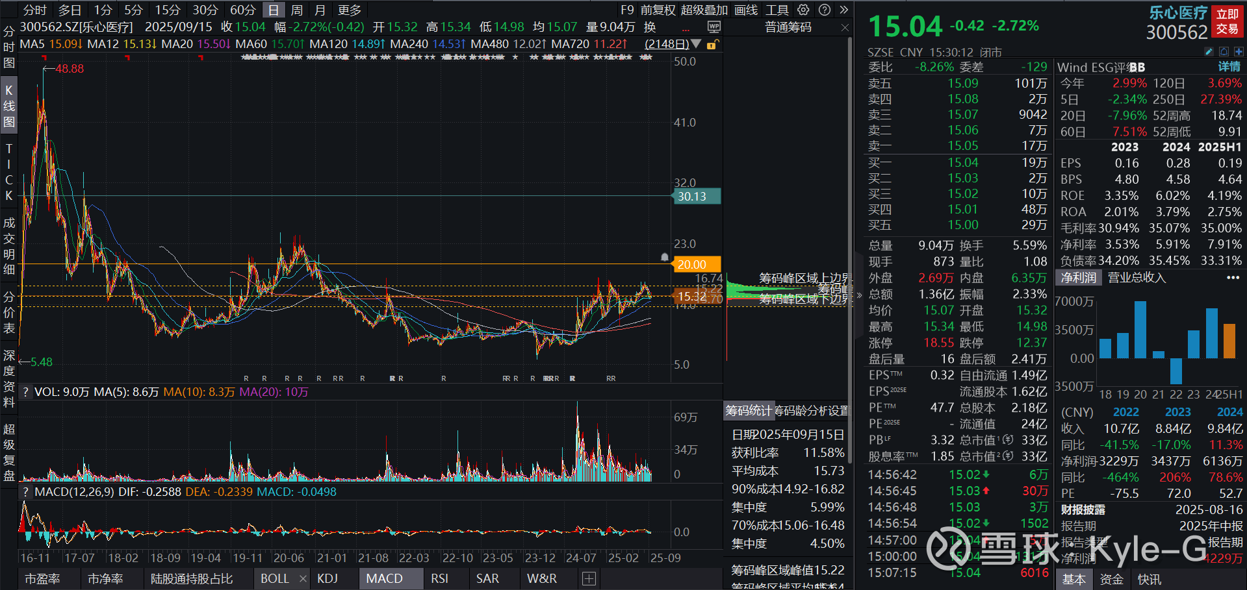Click the red 立即交易 button
This screenshot has width=1247, height=590.
(x=1228, y=21)
